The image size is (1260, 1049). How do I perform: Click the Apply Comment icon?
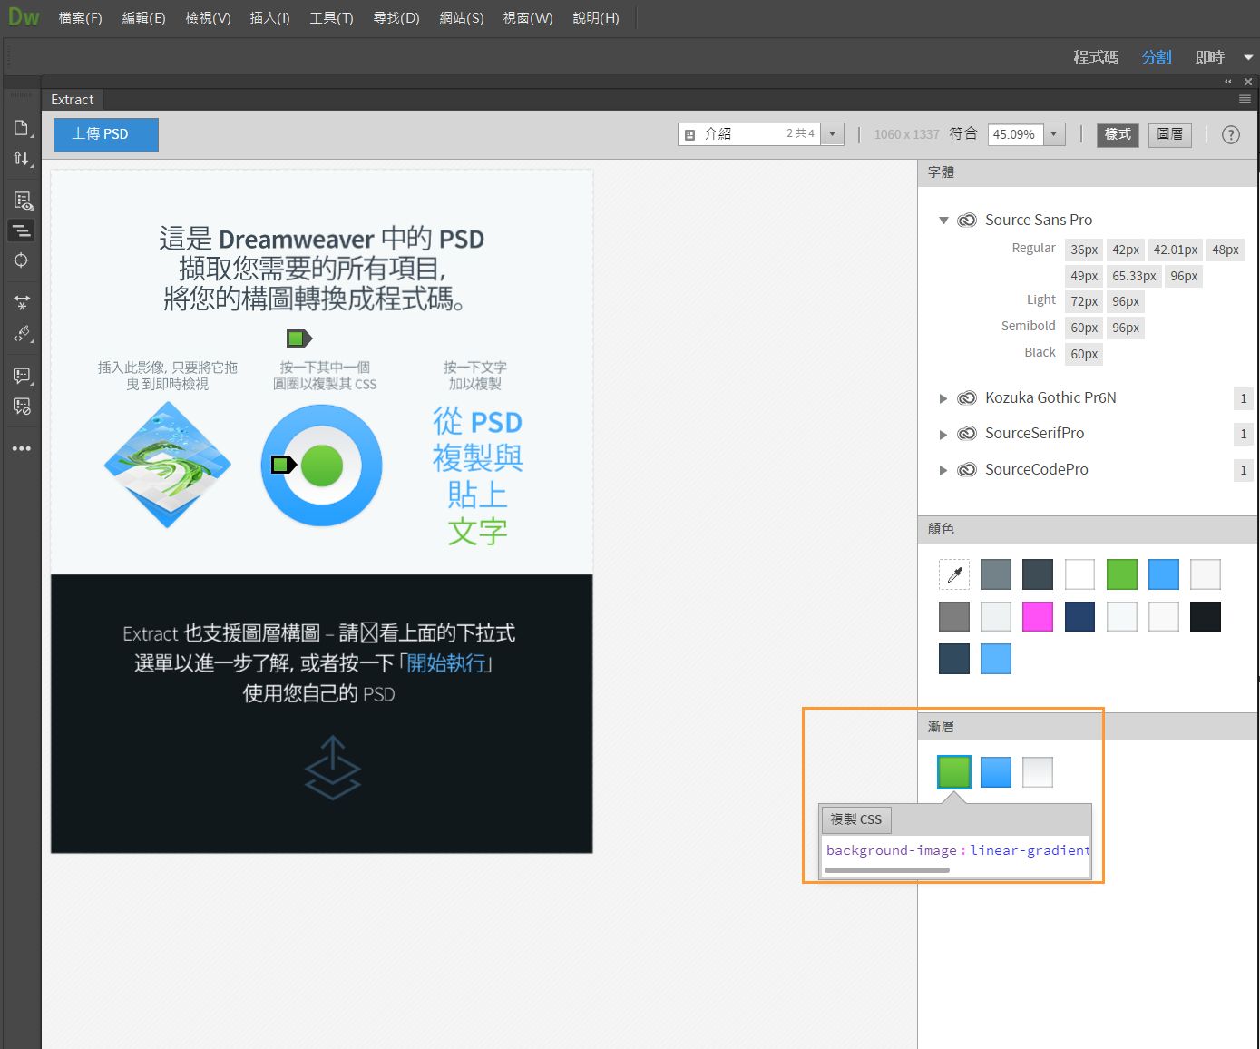[x=22, y=375]
